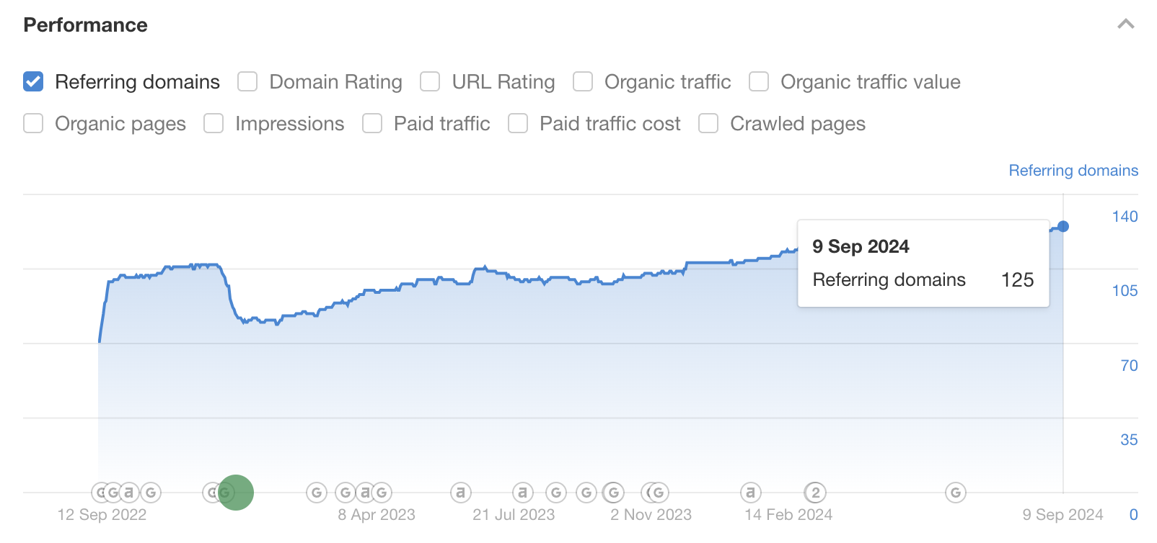Enable the Domain Rating checkbox
The height and width of the screenshot is (543, 1157).
247,81
